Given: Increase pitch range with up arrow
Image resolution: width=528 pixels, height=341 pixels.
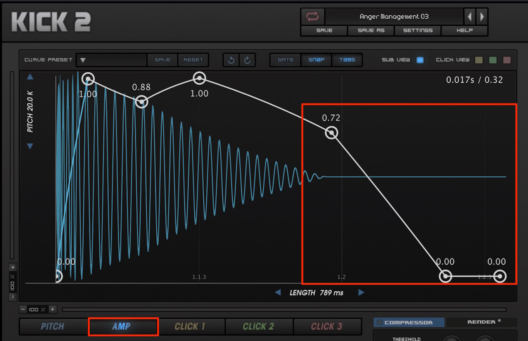Looking at the screenshot, I should 30,77.
